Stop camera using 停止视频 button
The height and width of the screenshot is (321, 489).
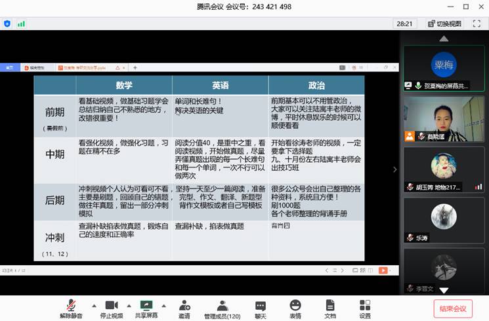click(x=111, y=306)
